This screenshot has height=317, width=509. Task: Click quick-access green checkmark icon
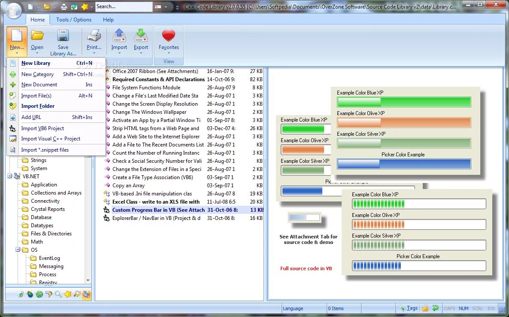74,6
